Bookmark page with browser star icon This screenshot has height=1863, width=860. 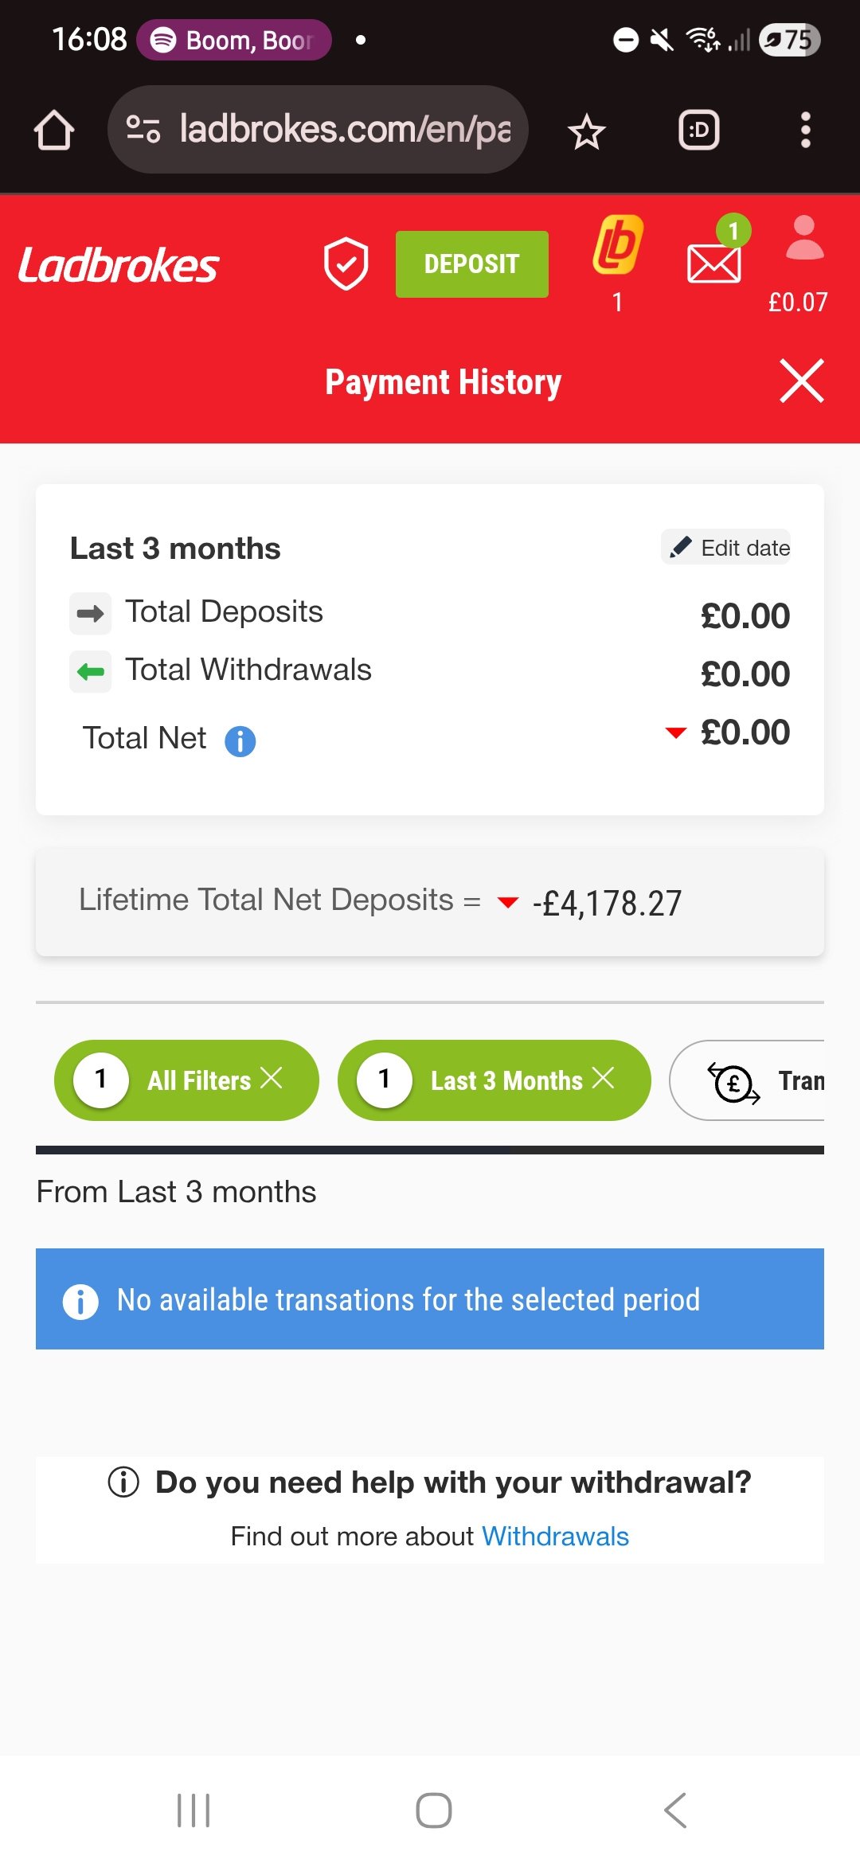coord(587,131)
